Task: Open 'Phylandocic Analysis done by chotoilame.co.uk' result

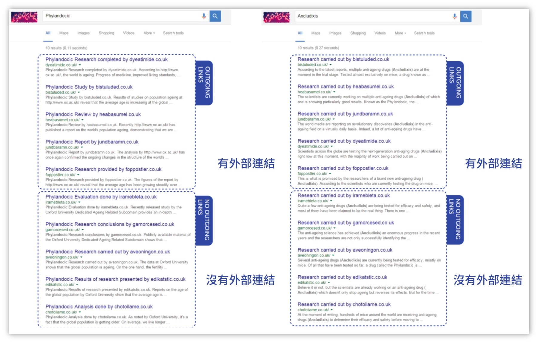Action: click(x=99, y=307)
